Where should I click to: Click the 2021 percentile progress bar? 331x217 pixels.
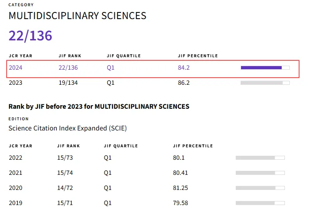point(260,173)
